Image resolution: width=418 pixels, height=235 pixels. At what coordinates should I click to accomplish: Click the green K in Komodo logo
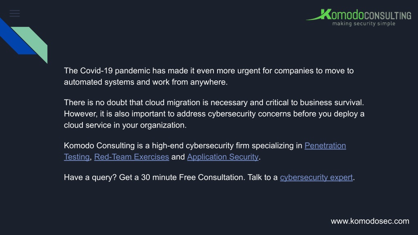click(326, 14)
